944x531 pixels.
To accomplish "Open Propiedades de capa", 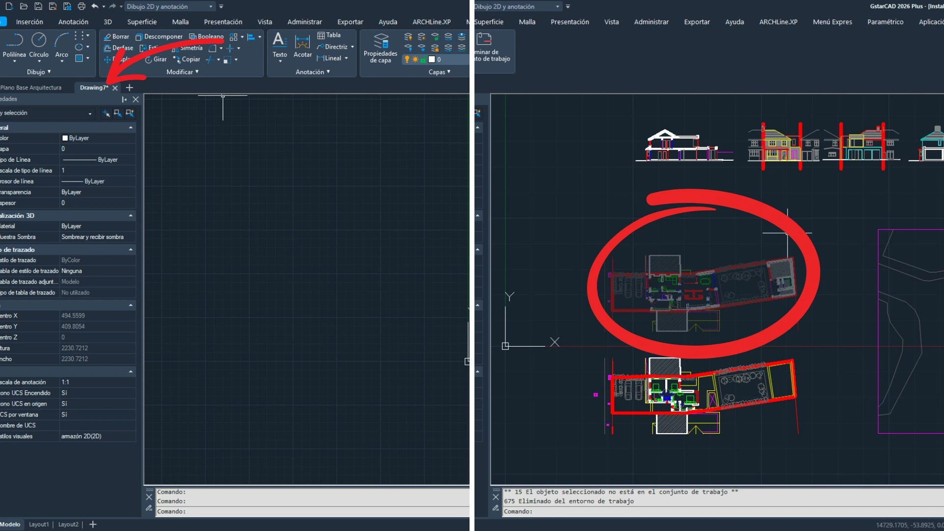I will tap(381, 48).
